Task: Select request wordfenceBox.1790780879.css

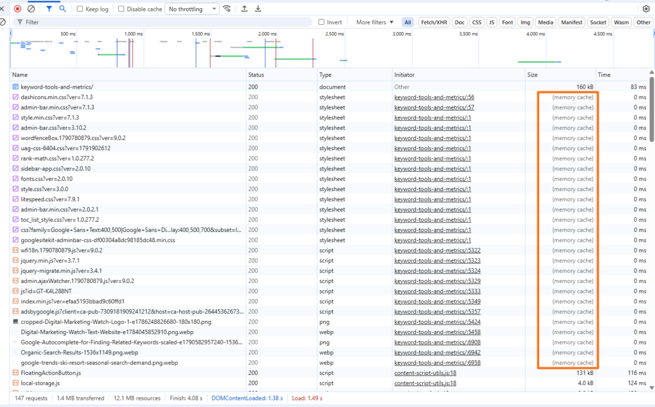Action: (73, 138)
